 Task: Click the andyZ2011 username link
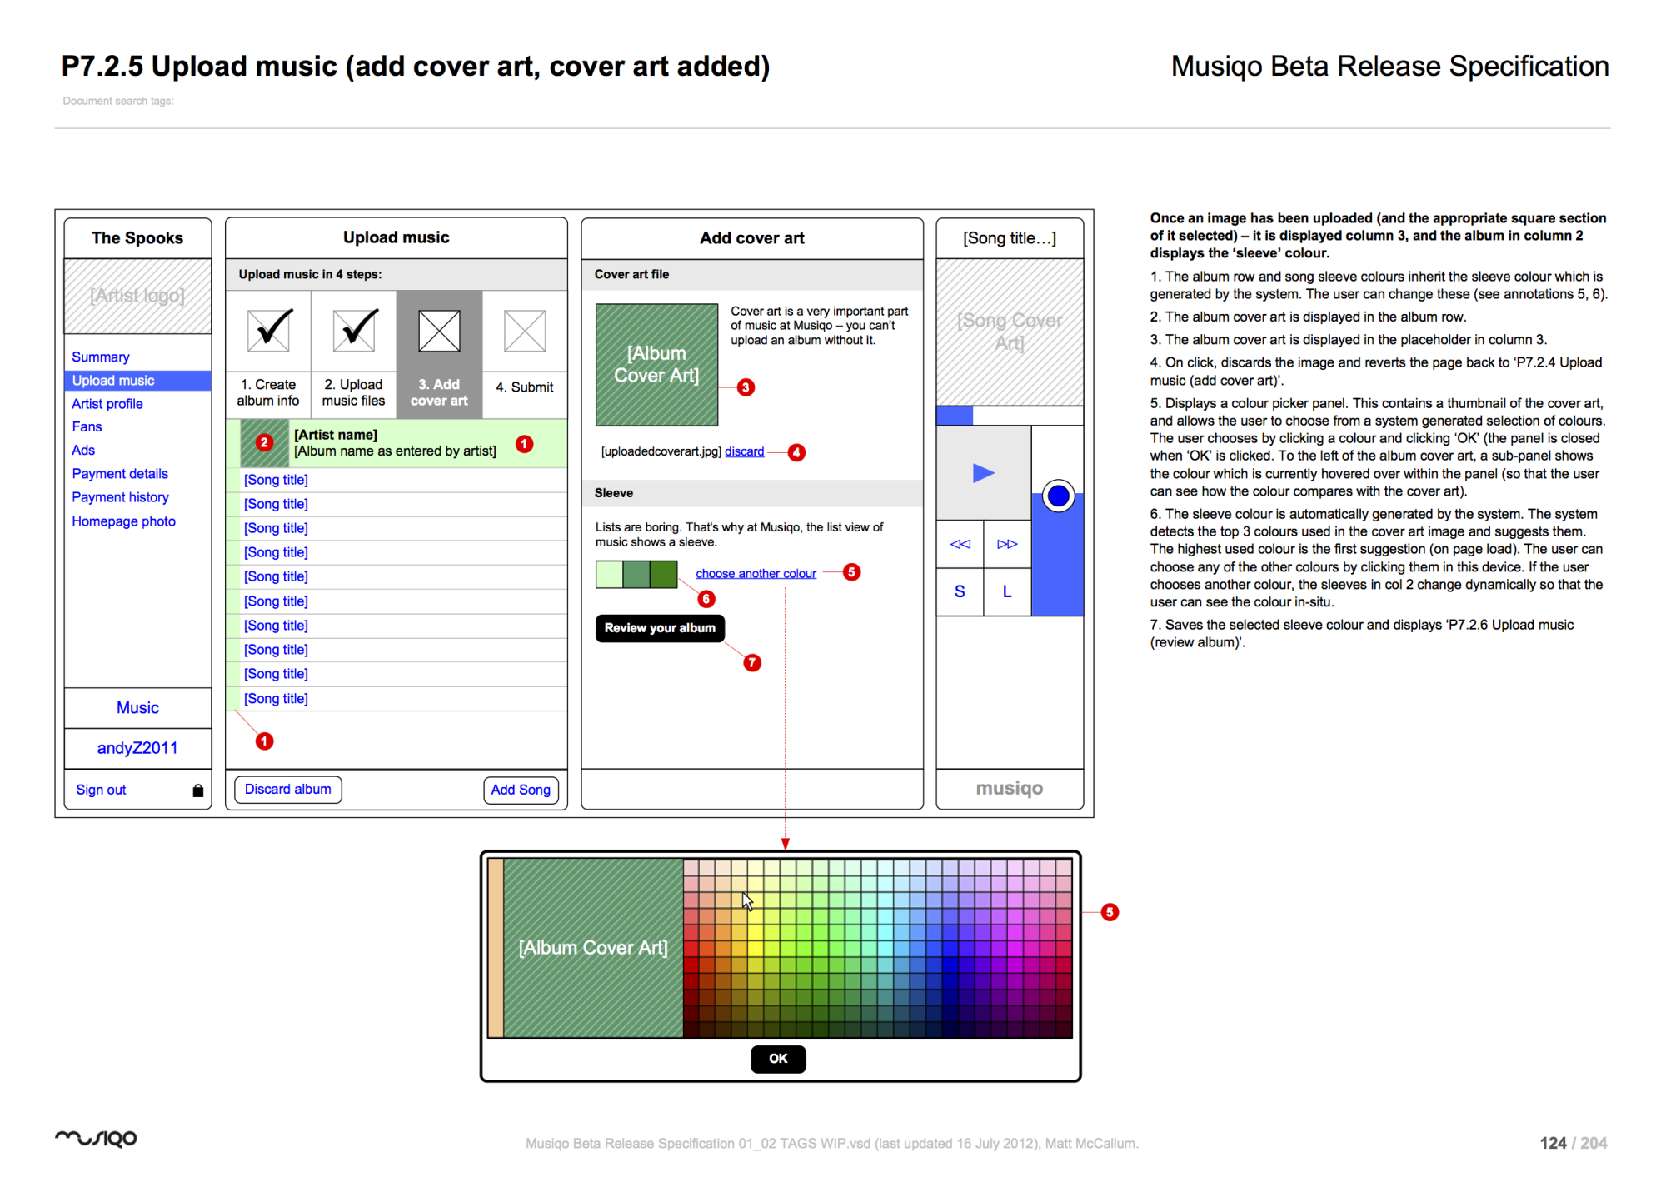137,748
